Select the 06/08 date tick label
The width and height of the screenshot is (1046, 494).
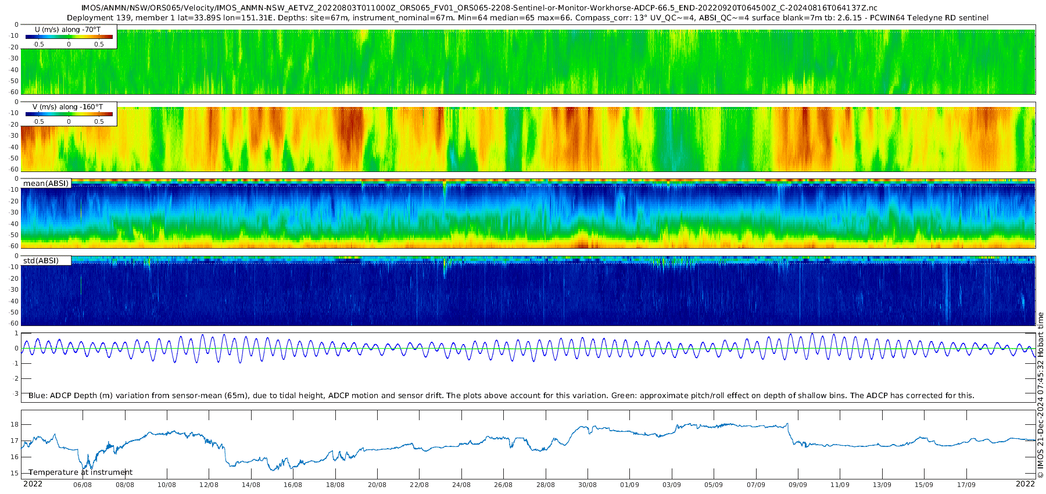[x=83, y=485]
